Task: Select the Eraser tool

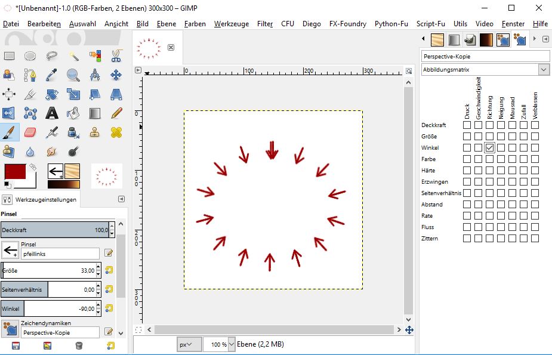Action: [31, 132]
